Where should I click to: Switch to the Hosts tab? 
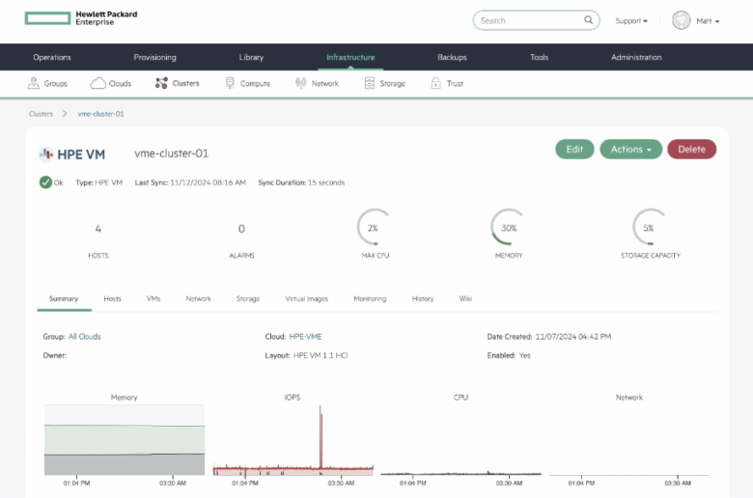point(112,299)
